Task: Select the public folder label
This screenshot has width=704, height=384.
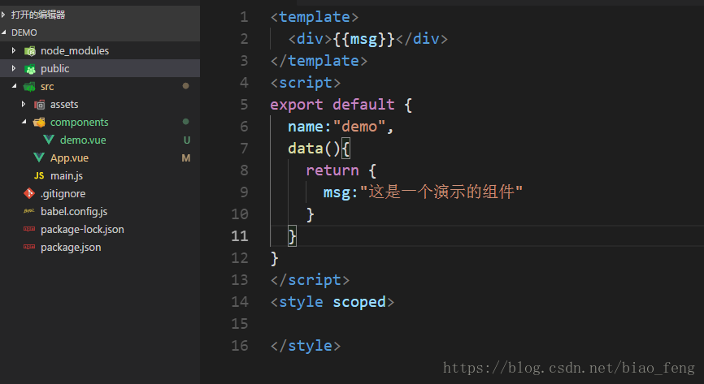Action: click(54, 69)
